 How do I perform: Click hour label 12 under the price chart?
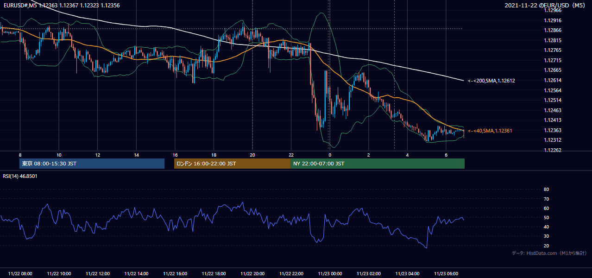98,155
